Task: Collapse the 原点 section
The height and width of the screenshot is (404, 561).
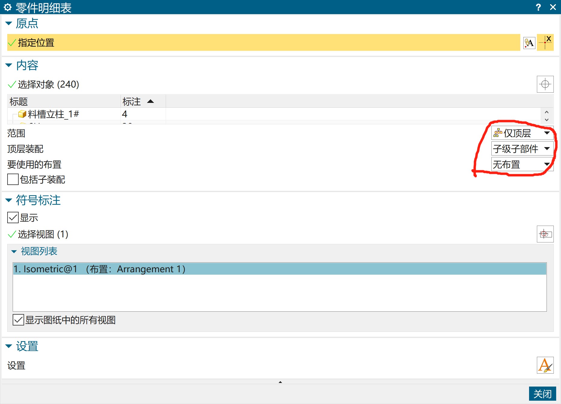Action: click(9, 23)
